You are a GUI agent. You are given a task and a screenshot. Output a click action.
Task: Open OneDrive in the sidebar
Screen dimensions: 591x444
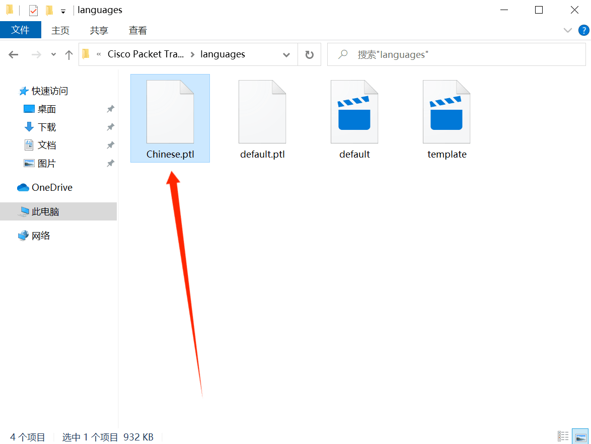coord(44,187)
